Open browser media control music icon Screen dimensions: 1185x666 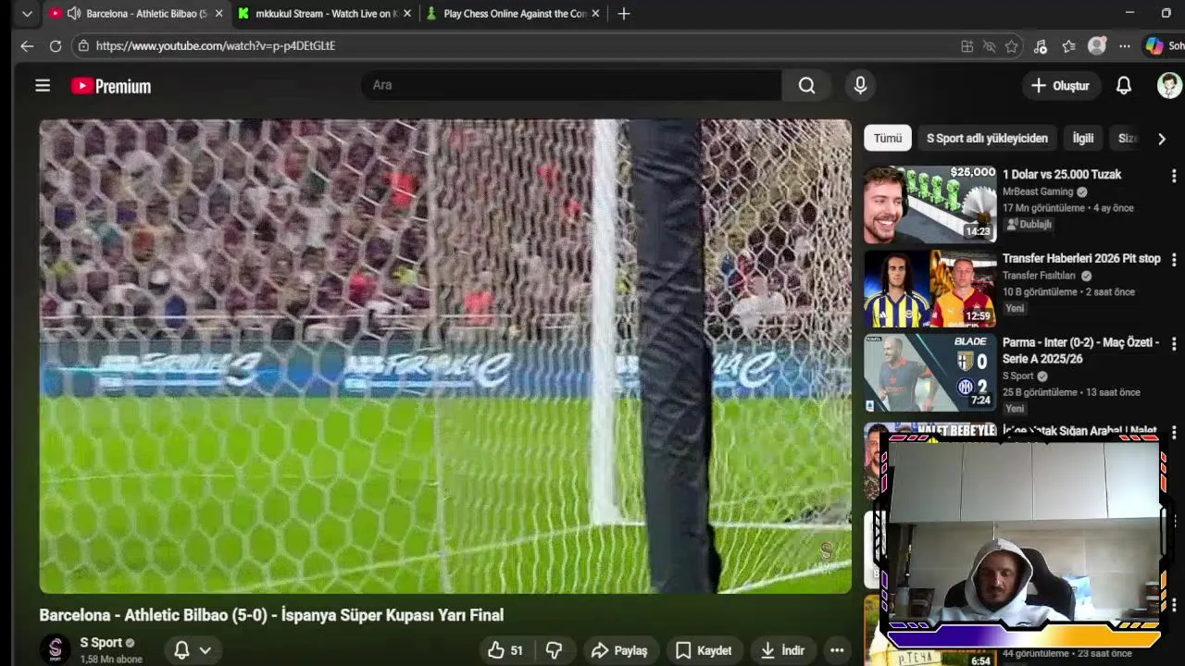click(1041, 46)
